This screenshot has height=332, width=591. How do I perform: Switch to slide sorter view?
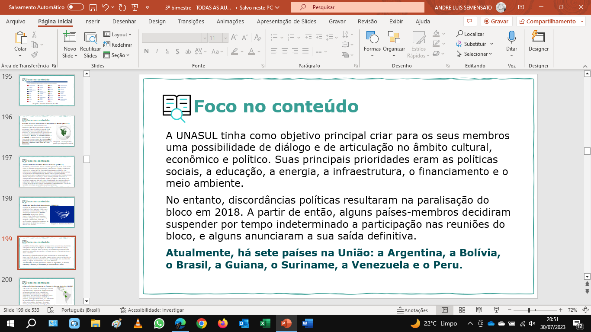(x=462, y=310)
